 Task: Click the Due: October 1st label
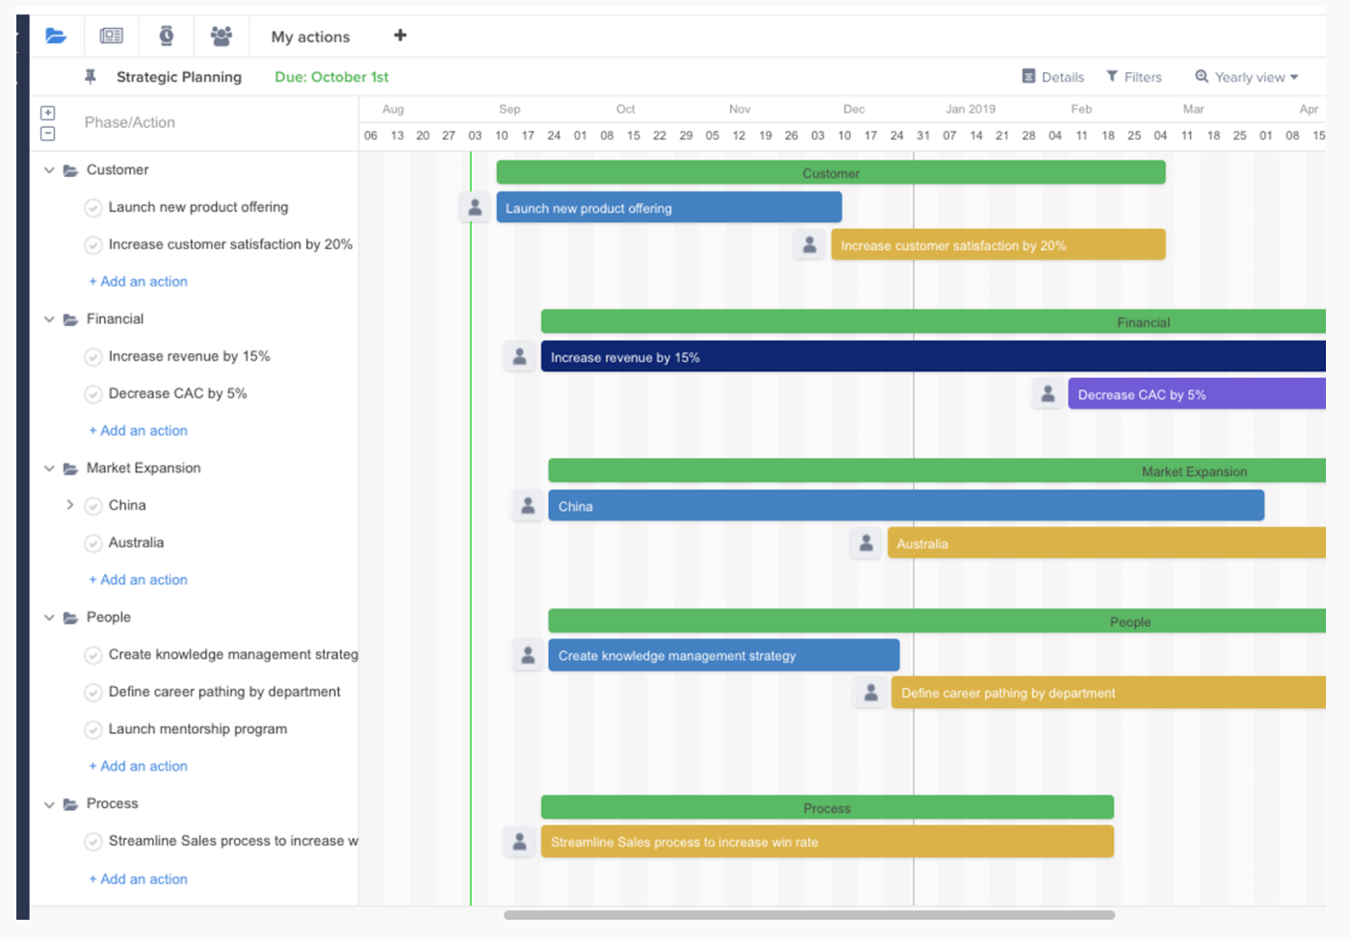(331, 77)
